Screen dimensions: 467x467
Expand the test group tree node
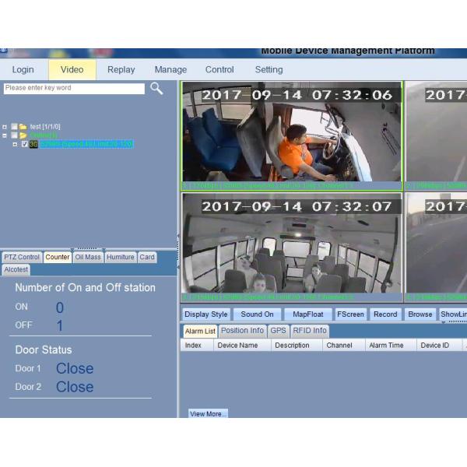[5, 126]
